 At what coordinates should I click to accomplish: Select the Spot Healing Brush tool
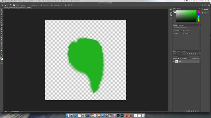(2, 25)
